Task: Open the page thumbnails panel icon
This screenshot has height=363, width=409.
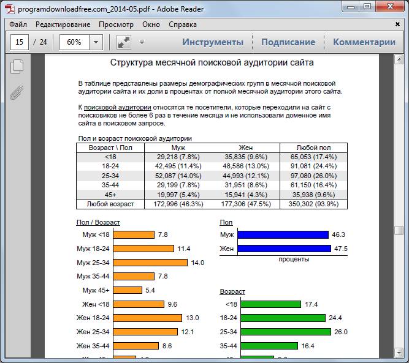Action: 17,66
